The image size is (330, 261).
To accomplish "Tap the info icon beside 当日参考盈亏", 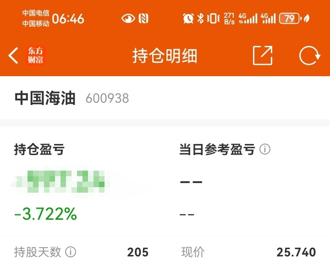I will (265, 149).
